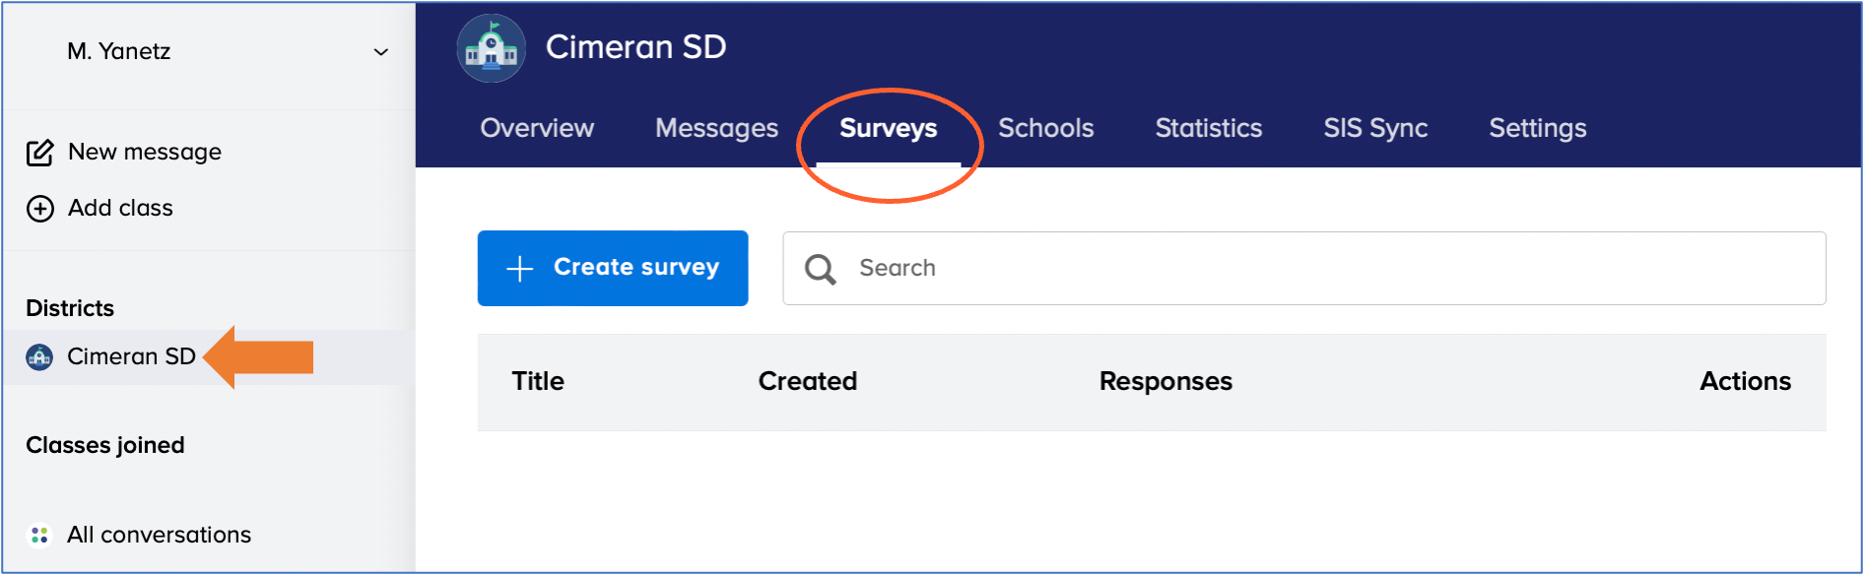Click the Cimeran SD district icon in sidebar
Image resolution: width=1864 pixels, height=575 pixels.
coord(39,356)
